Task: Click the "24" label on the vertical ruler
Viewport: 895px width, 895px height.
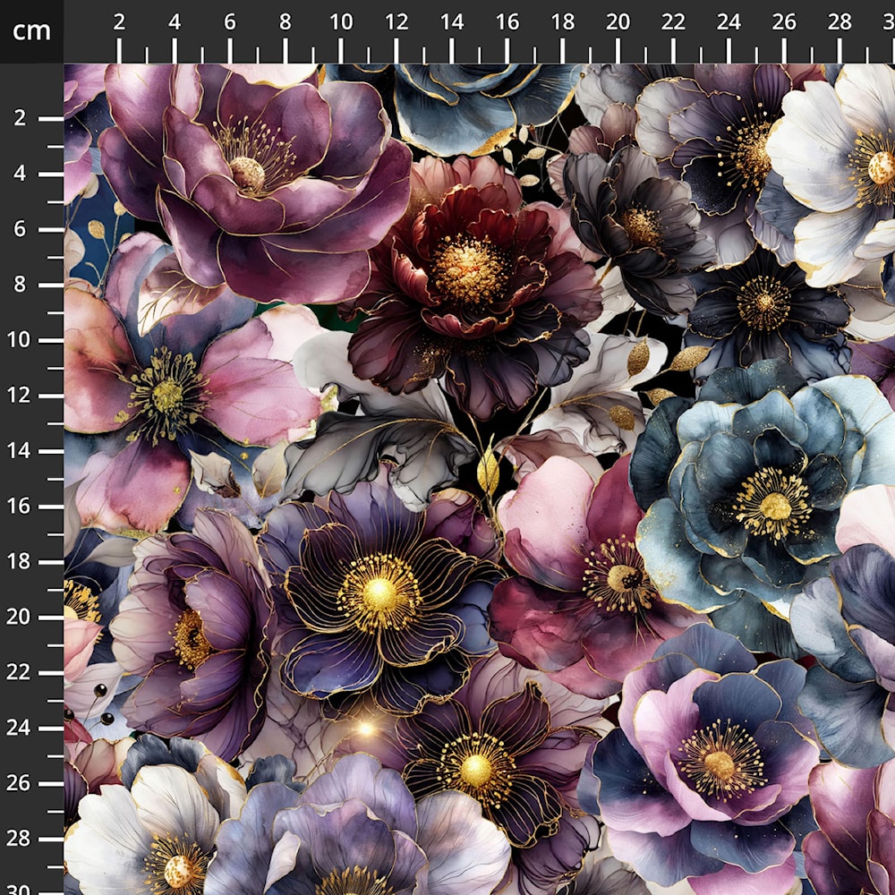Action: [x=18, y=727]
